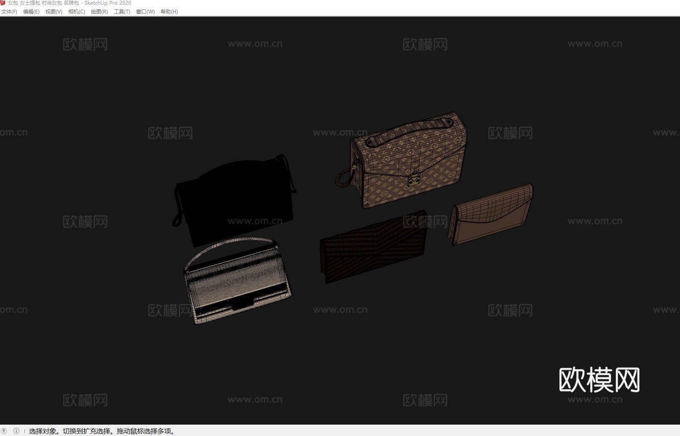Click the geo-location icon in status bar
Viewport: 680px width, 436px height.
pyautogui.click(x=4, y=431)
